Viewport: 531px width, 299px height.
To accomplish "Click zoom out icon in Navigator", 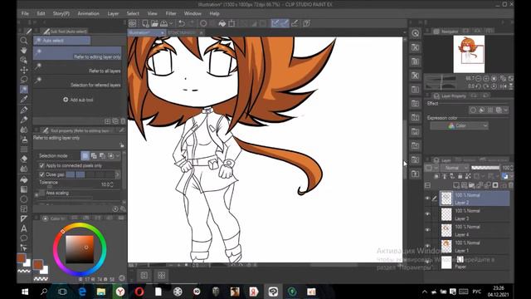I will coord(478,78).
